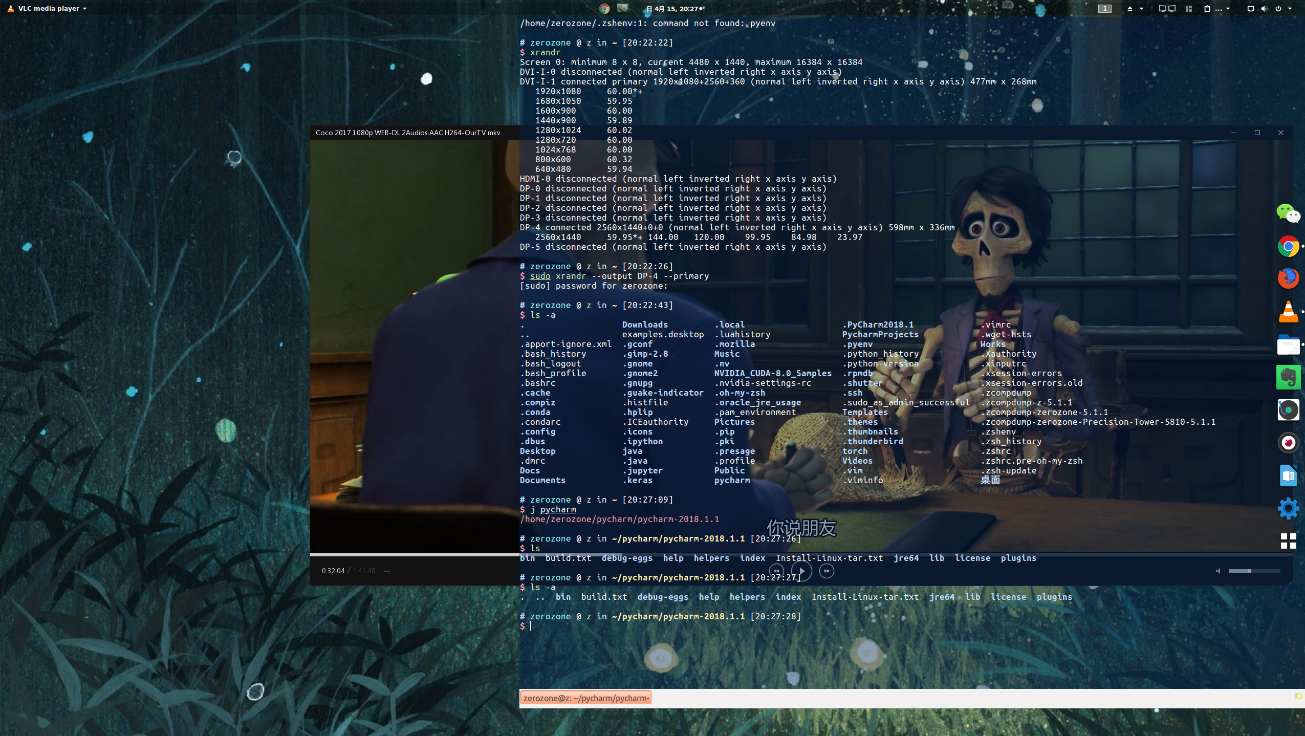
Task: Open the eject/removable drives indicator in top panel
Action: point(1130,8)
